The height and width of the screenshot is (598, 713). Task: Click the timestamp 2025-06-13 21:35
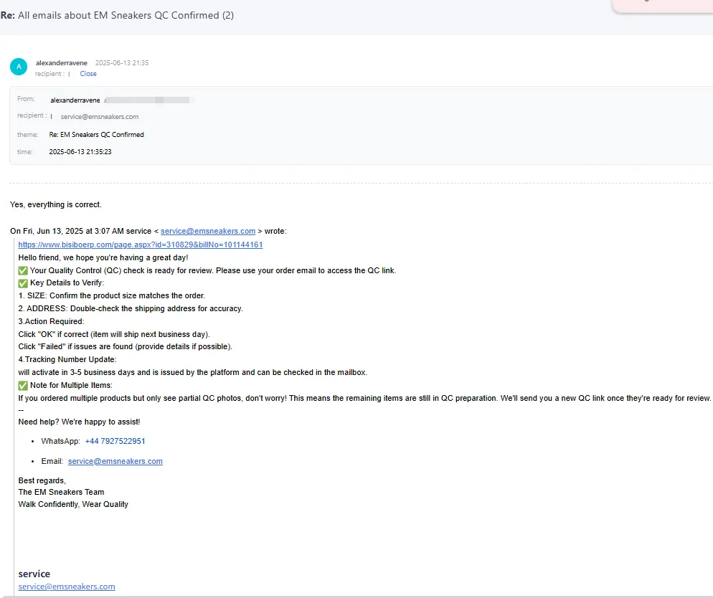click(122, 62)
